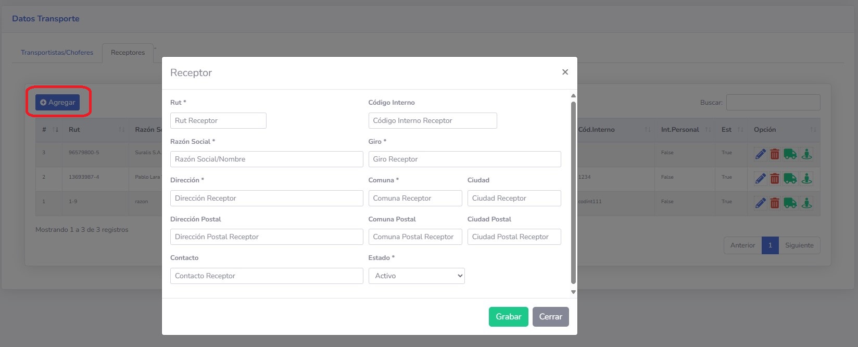
Task: Click green truck icon for Rut 13693987-4
Action: (x=790, y=178)
